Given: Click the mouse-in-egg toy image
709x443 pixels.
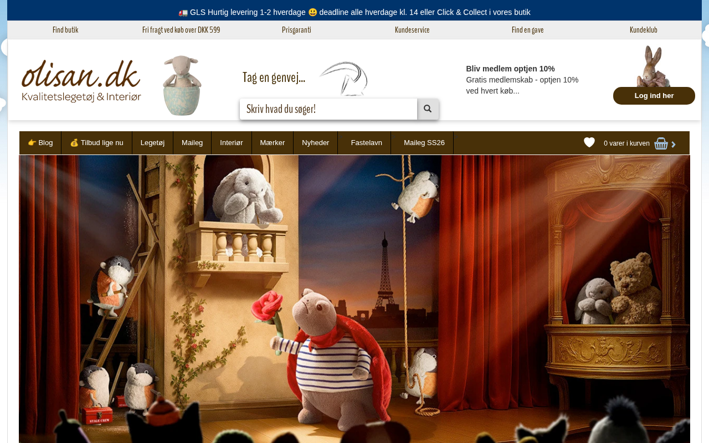Looking at the screenshot, I should tap(182, 85).
